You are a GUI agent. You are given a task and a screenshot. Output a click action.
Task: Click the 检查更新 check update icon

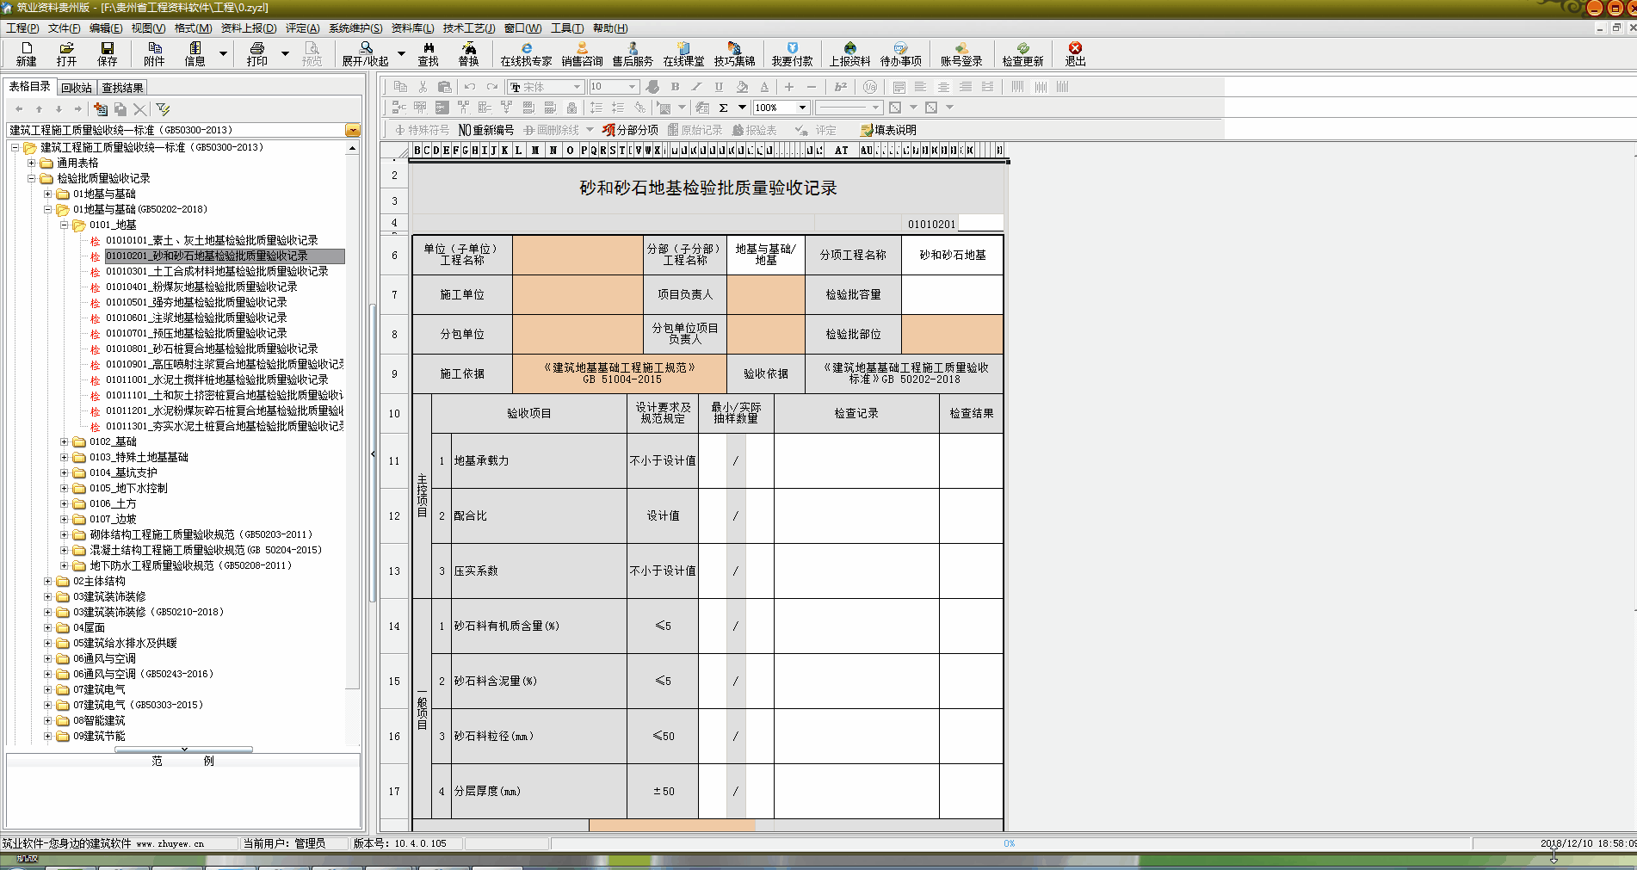[1022, 53]
